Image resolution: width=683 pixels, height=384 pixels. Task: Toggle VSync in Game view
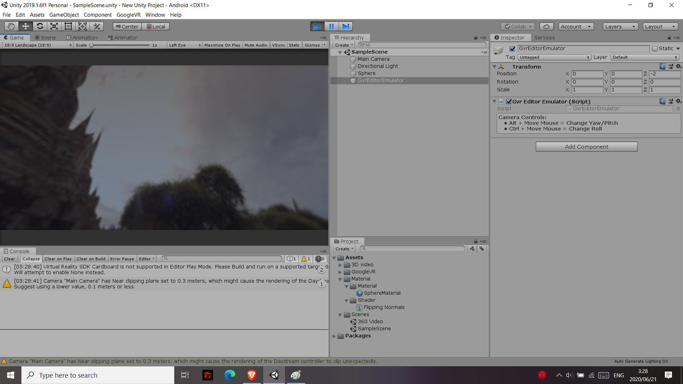point(279,45)
